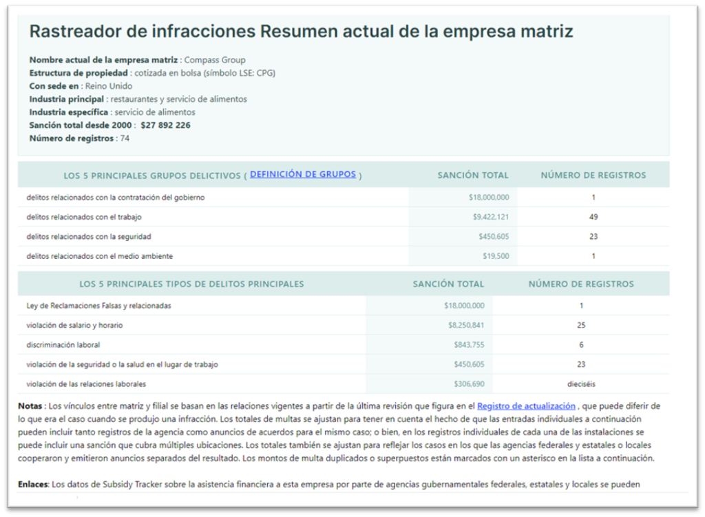This screenshot has width=705, height=517.
Task: Select row delitos relacionados con la seguridad
Action: [x=344, y=237]
